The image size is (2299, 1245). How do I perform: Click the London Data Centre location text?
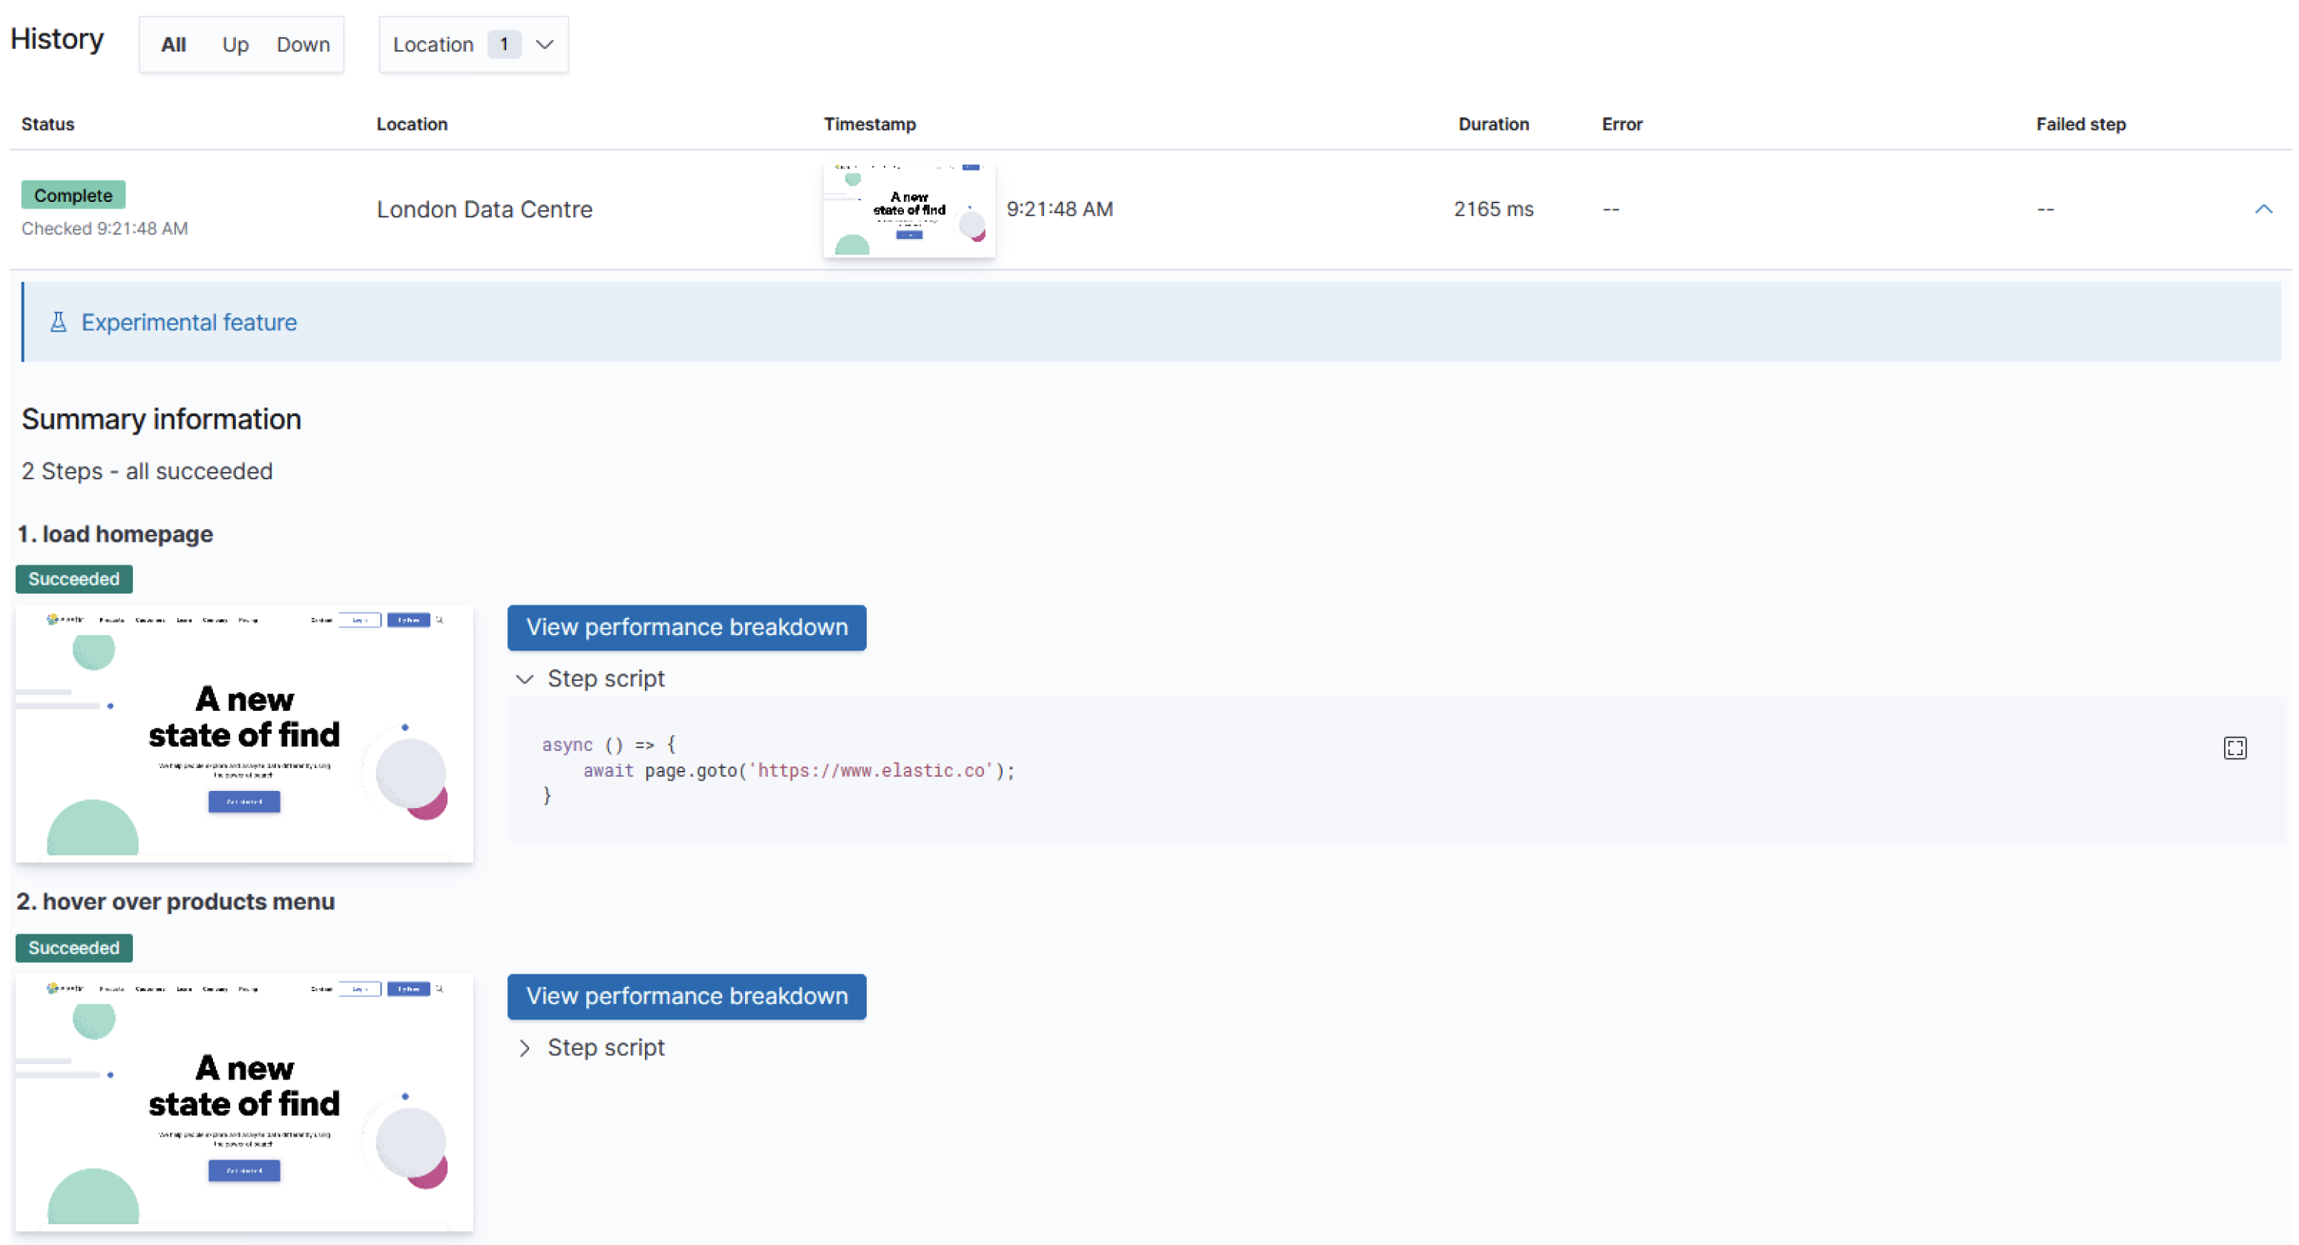pyautogui.click(x=485, y=208)
